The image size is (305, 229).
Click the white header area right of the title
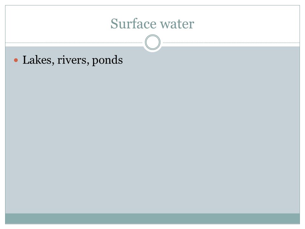click(247, 23)
